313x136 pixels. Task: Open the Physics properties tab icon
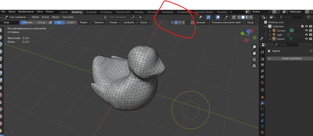tap(262, 115)
